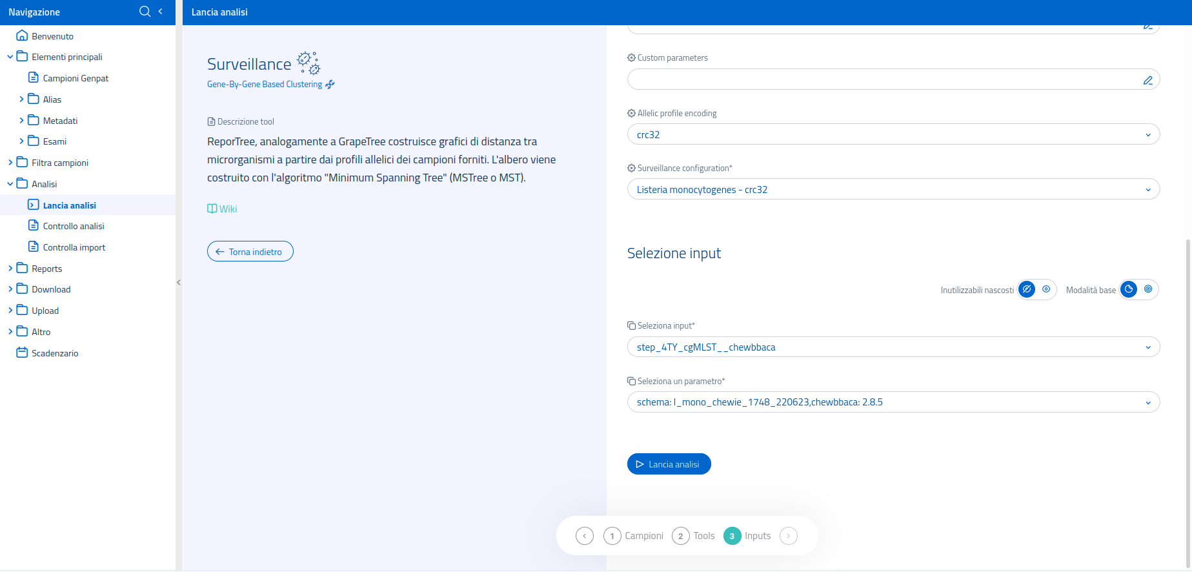1192x572 pixels.
Task: Open the Allelic profile encoding dropdown
Action: [x=893, y=134]
